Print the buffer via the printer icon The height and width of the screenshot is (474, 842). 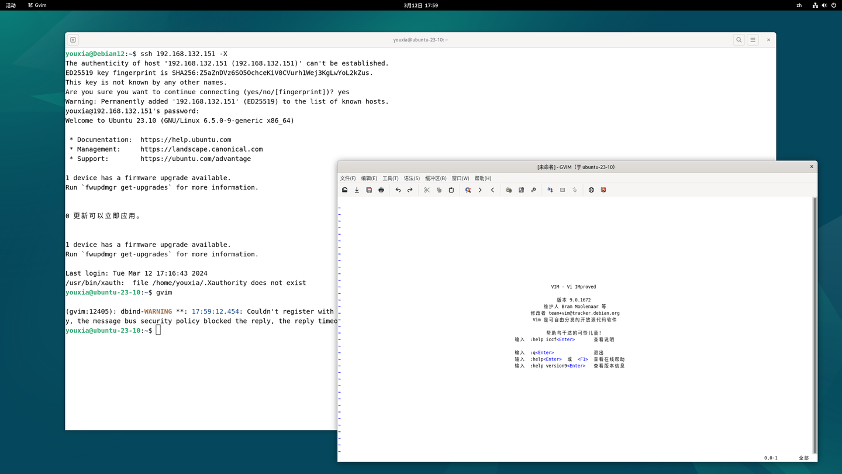point(381,190)
